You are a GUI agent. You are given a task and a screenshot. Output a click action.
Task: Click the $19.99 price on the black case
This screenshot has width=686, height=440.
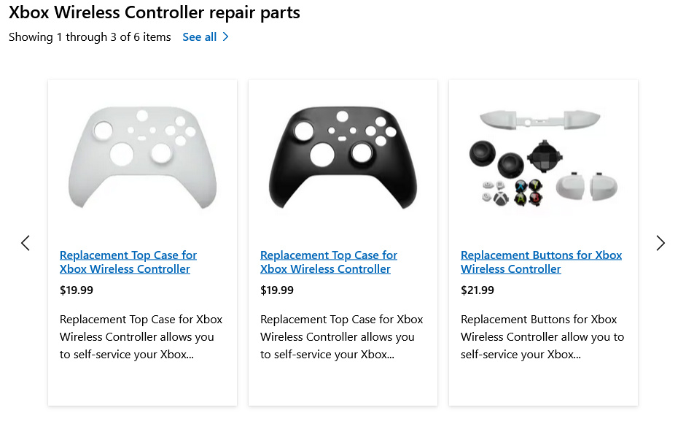coord(277,290)
